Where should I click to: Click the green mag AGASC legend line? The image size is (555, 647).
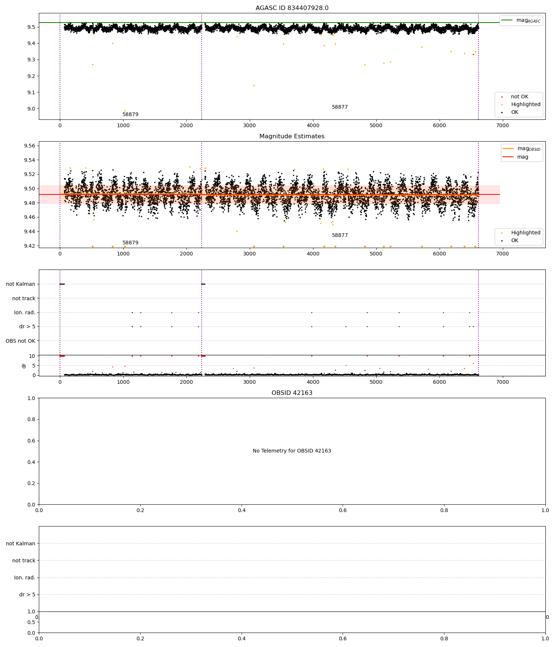pyautogui.click(x=507, y=20)
